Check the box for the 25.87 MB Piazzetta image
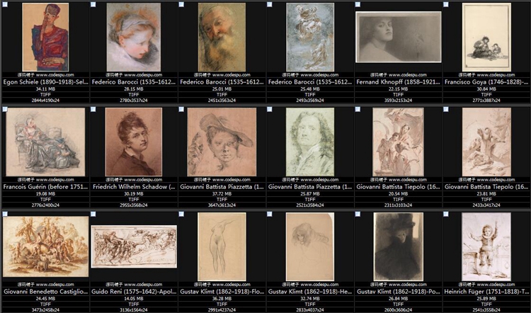This screenshot has width=531, height=313. click(270, 109)
